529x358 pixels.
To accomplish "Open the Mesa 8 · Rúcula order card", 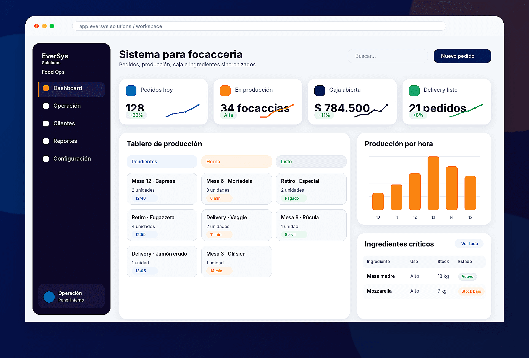I will [311, 225].
